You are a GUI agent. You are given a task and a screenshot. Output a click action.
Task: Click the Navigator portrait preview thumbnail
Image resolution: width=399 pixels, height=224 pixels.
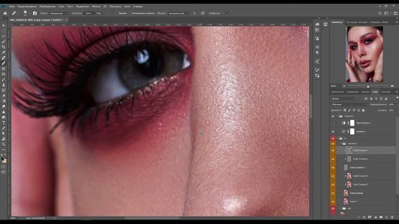(364, 54)
